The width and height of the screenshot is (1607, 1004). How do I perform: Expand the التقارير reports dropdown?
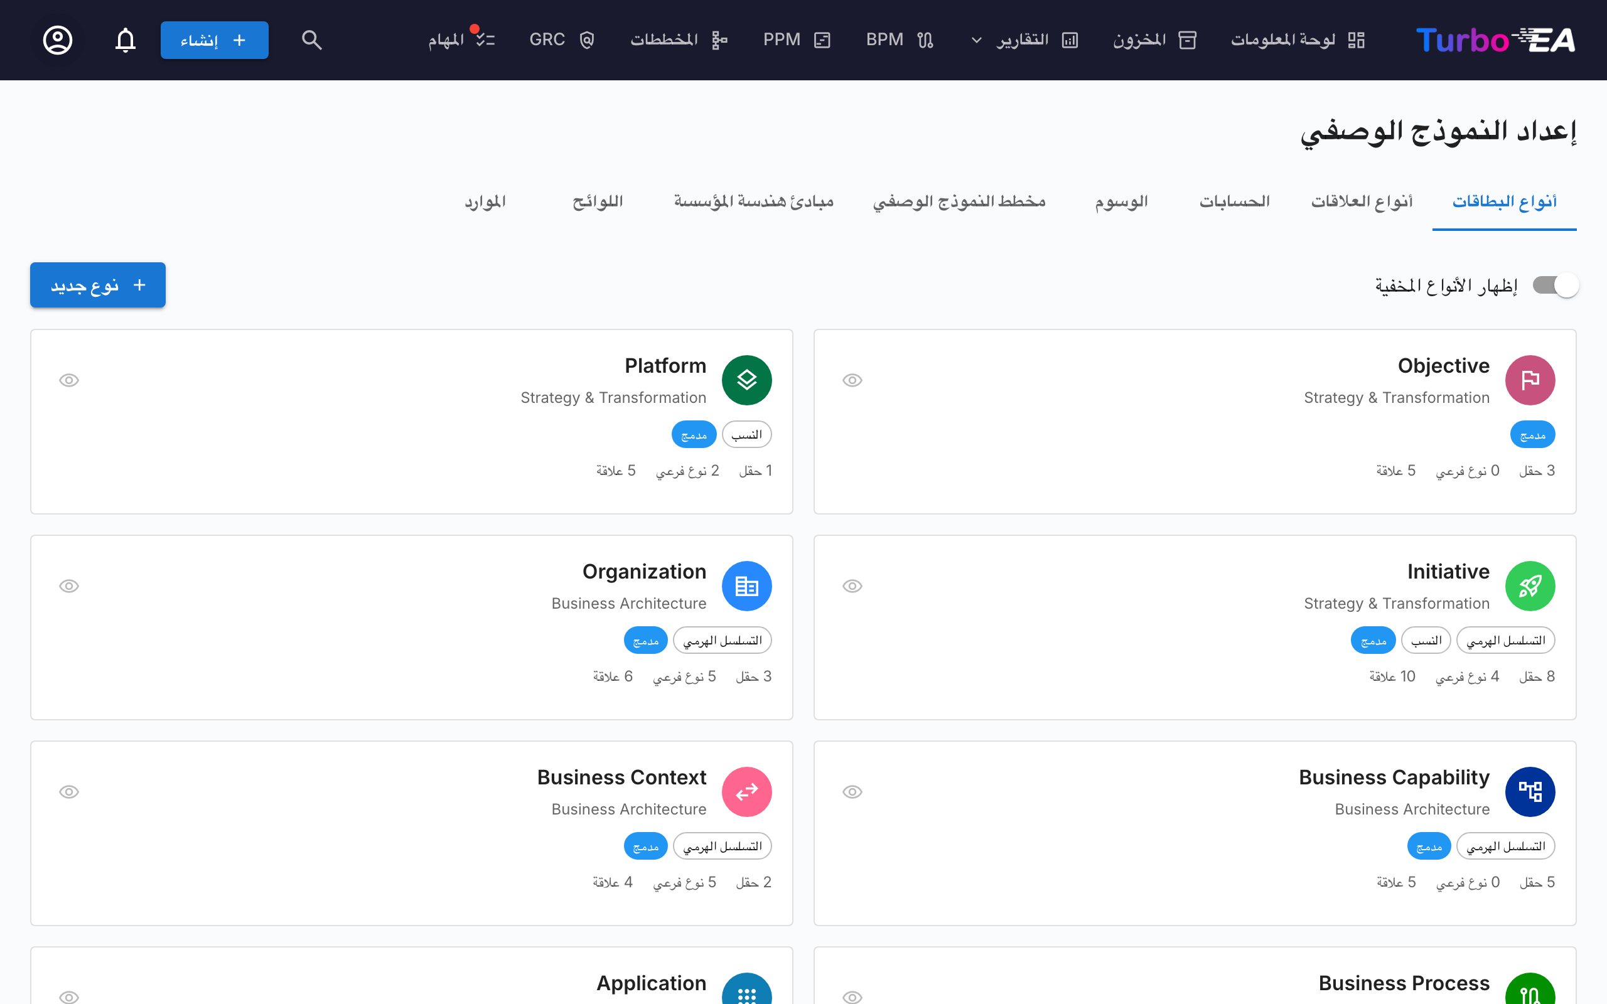point(1024,40)
